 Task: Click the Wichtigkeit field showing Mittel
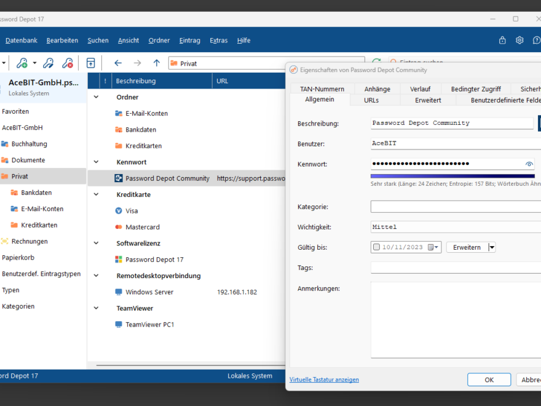click(456, 227)
